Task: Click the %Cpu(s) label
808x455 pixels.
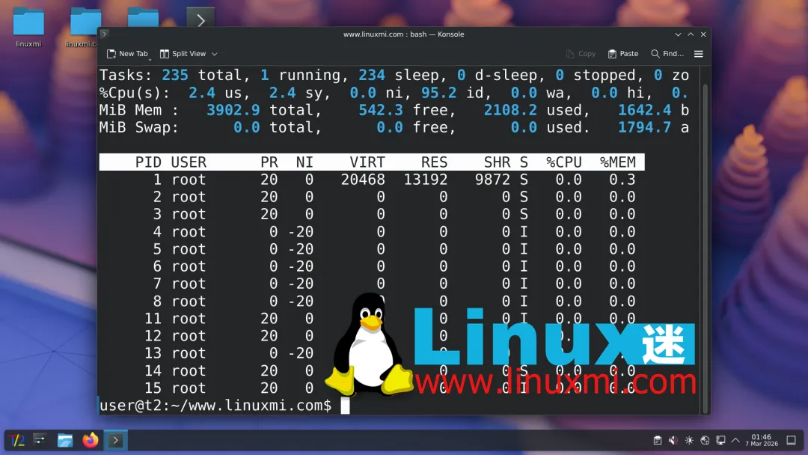Action: point(135,93)
